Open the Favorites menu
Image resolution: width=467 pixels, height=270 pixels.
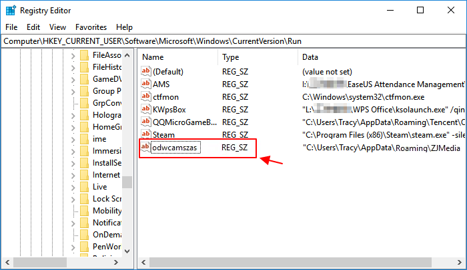(x=91, y=27)
